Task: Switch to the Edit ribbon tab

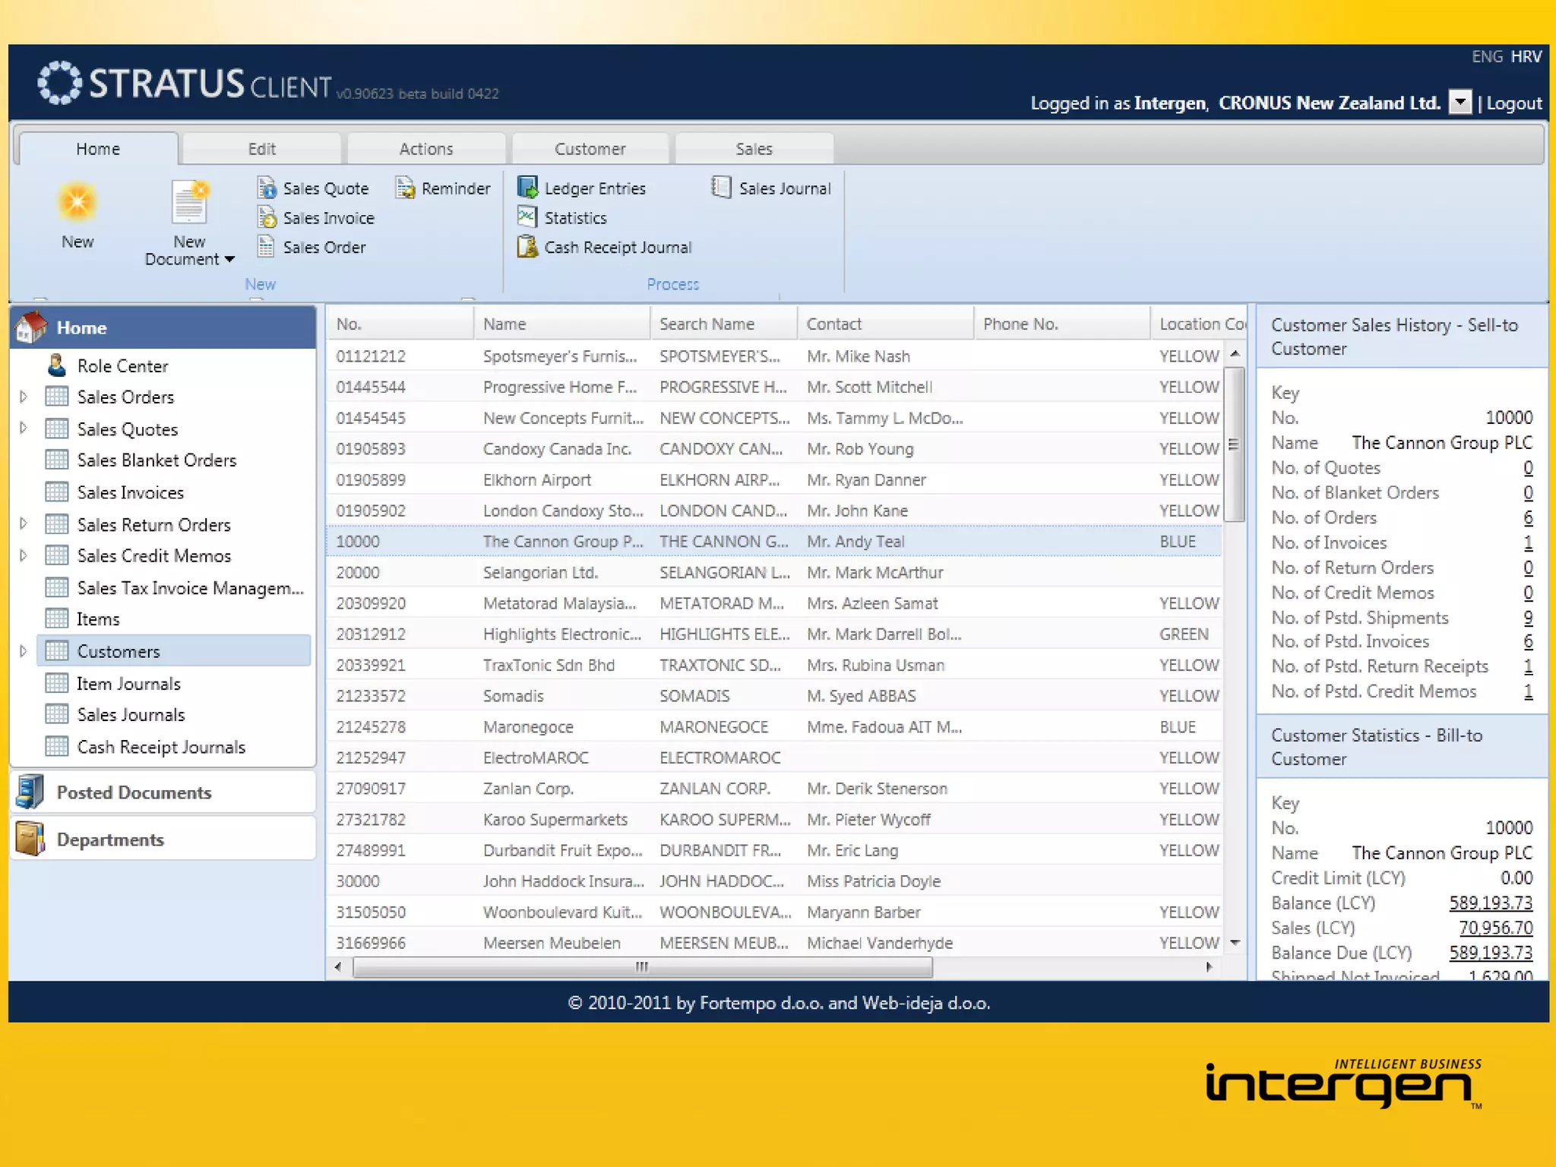Action: coord(262,149)
